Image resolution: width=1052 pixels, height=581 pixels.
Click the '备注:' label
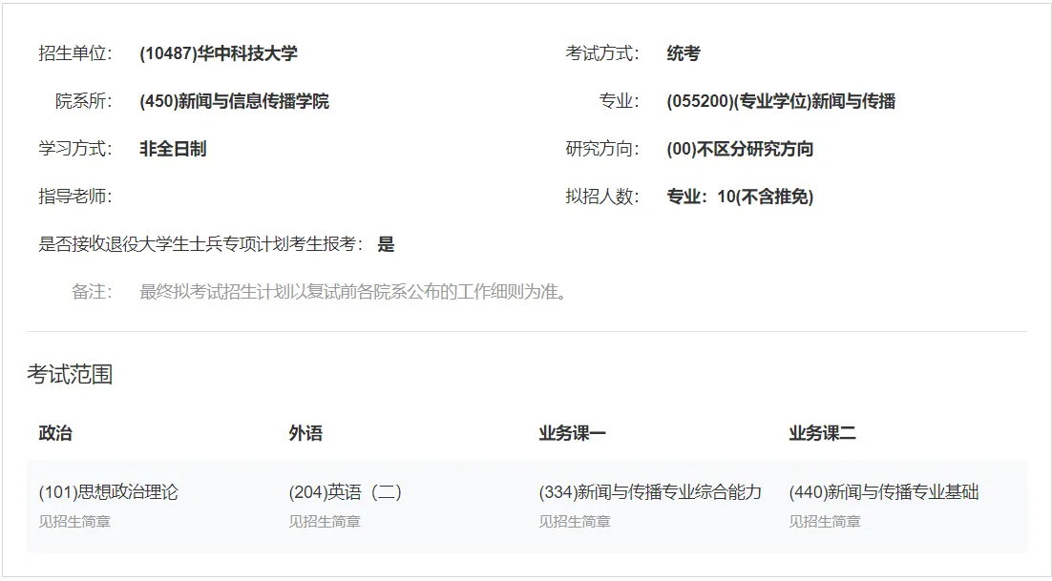coord(92,292)
